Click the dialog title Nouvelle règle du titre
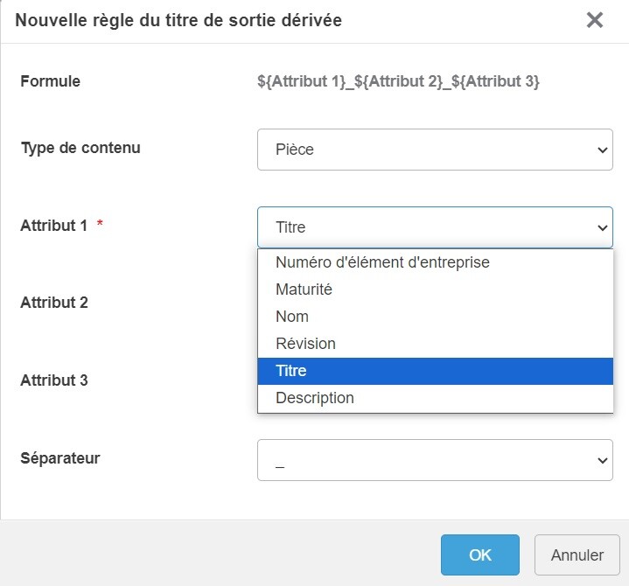The width and height of the screenshot is (629, 586). [178, 19]
